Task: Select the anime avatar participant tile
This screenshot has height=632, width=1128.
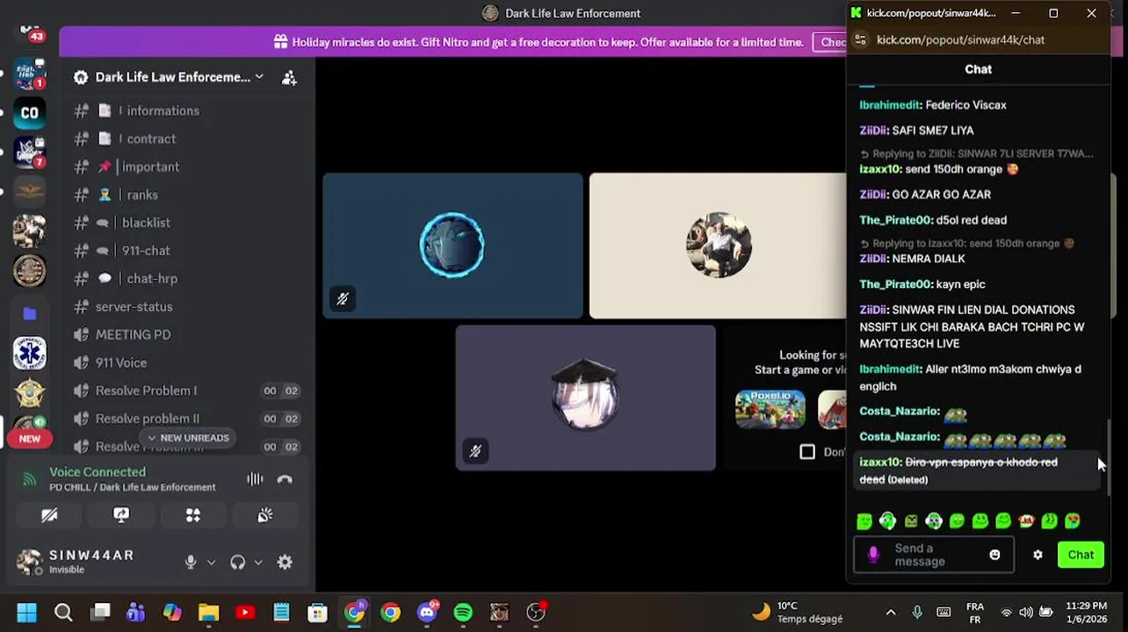Action: (585, 398)
